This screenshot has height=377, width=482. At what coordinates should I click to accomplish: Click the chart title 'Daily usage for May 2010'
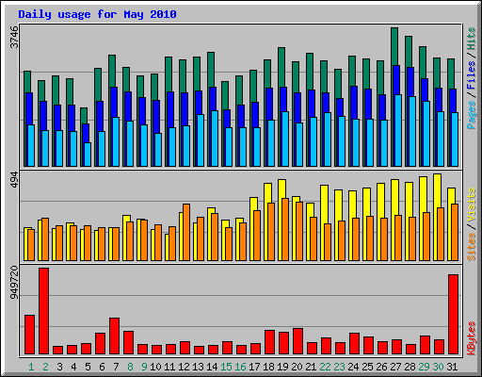tap(97, 14)
